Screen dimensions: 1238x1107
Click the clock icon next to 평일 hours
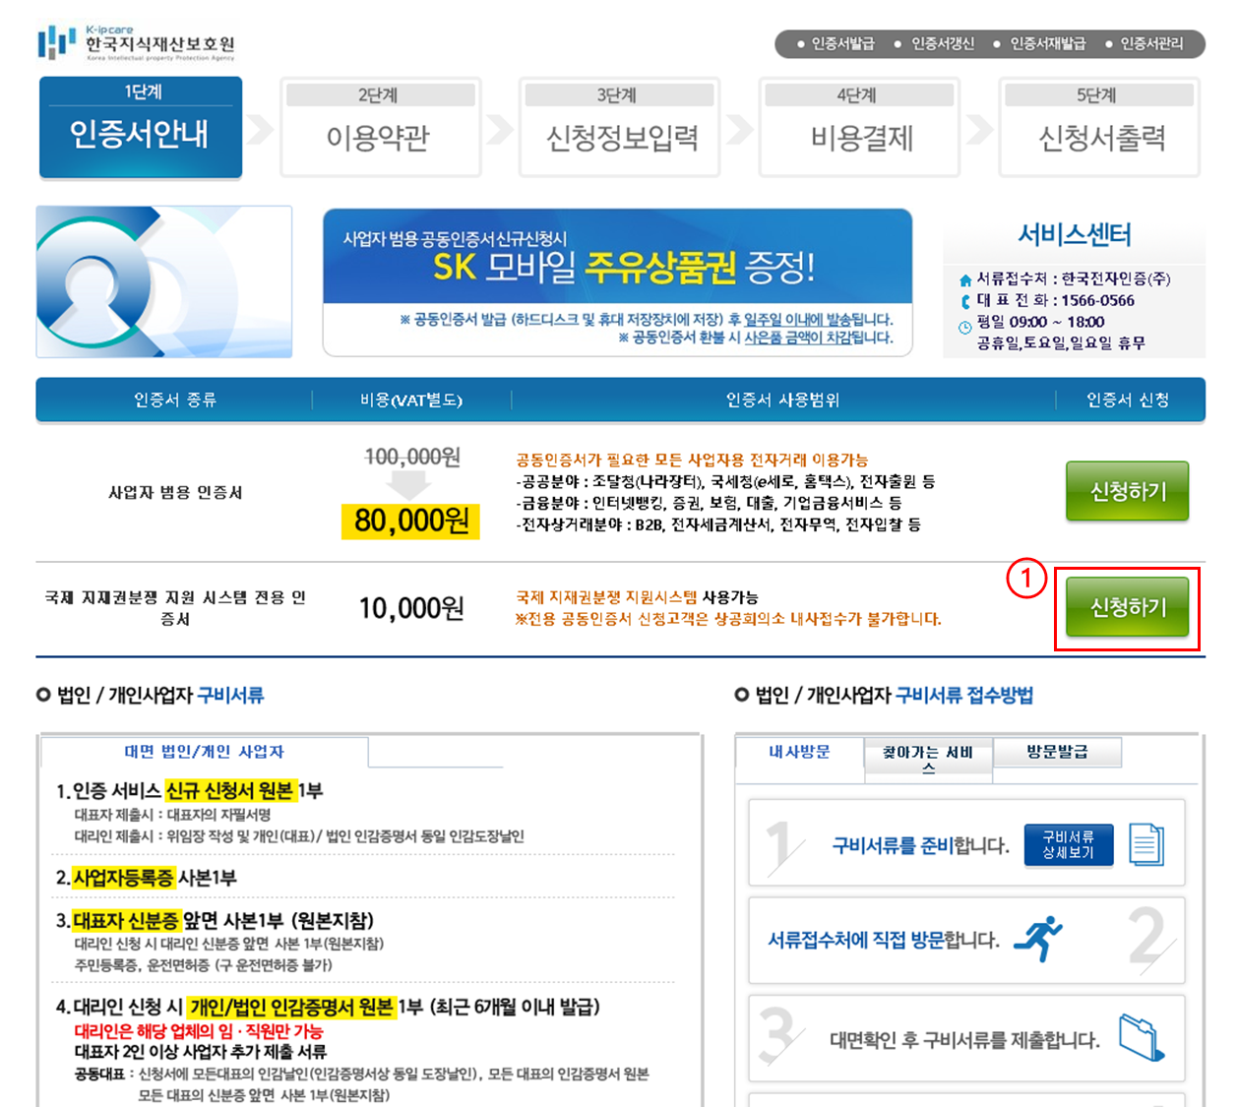pos(965,328)
